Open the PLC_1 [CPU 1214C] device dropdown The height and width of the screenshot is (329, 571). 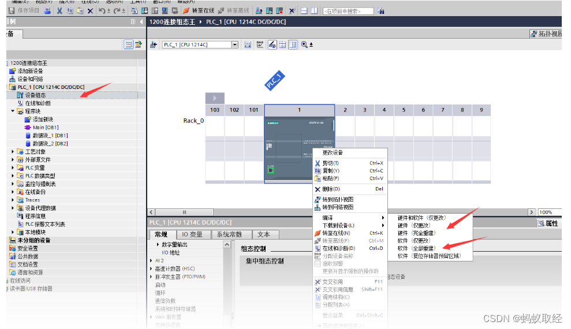(x=235, y=44)
